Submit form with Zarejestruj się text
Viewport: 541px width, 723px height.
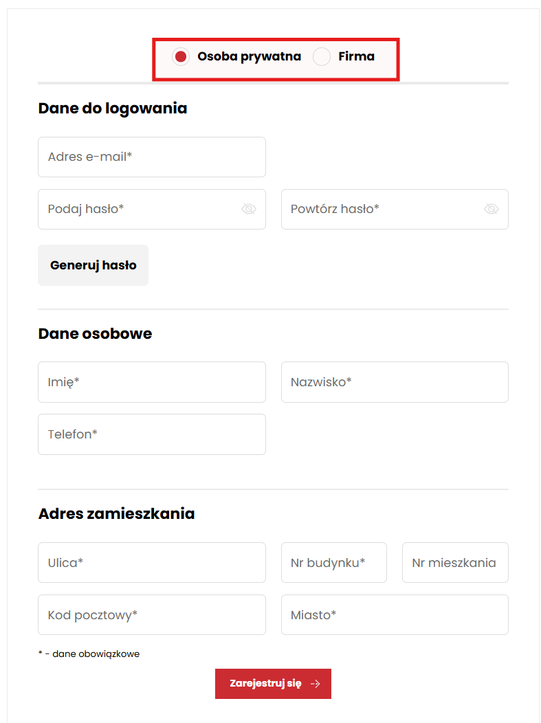[265, 684]
